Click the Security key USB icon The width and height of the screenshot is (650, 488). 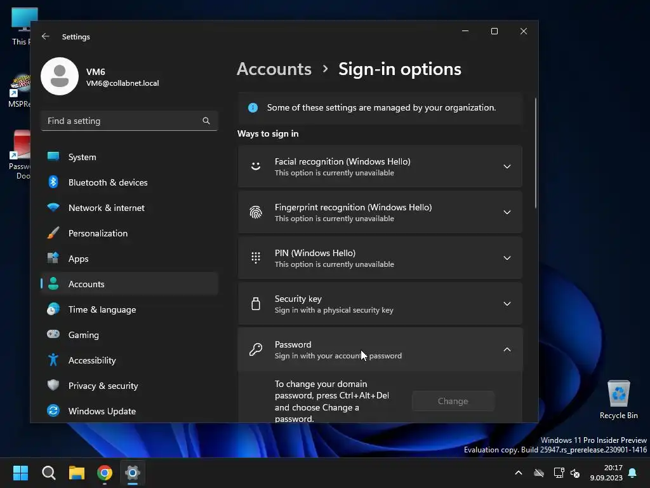pos(256,303)
